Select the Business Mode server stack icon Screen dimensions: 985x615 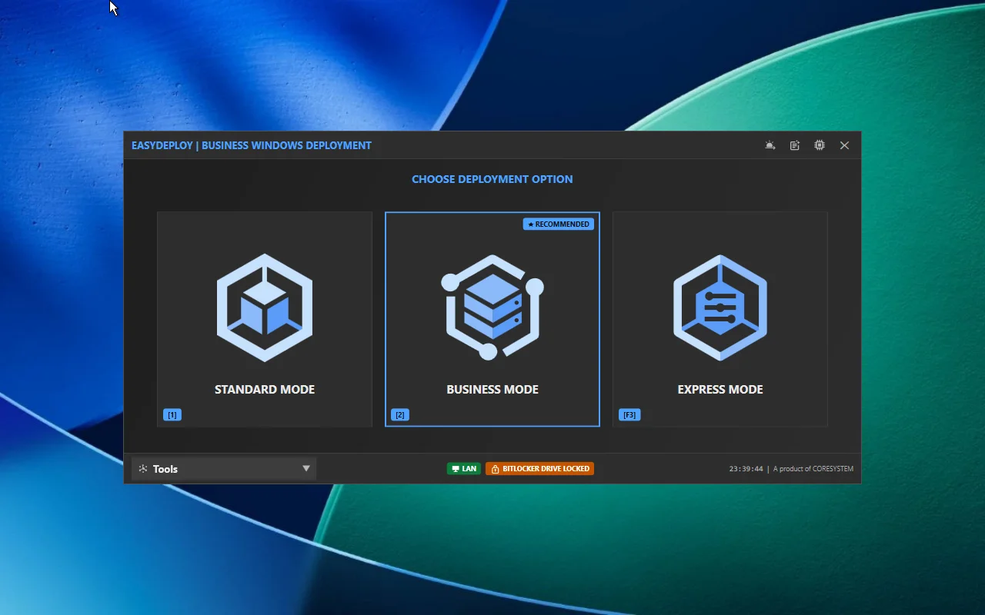click(492, 307)
